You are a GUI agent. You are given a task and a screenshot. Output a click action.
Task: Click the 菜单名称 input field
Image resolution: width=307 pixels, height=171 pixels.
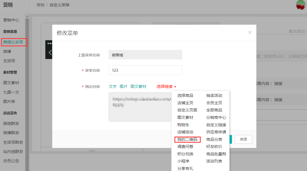145,70
